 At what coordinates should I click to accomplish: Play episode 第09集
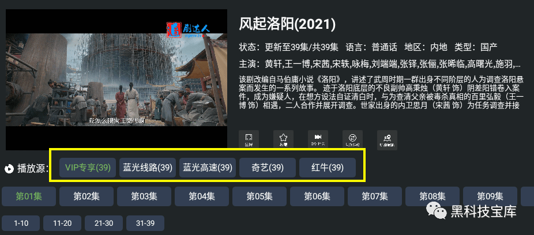pyautogui.click(x=490, y=196)
